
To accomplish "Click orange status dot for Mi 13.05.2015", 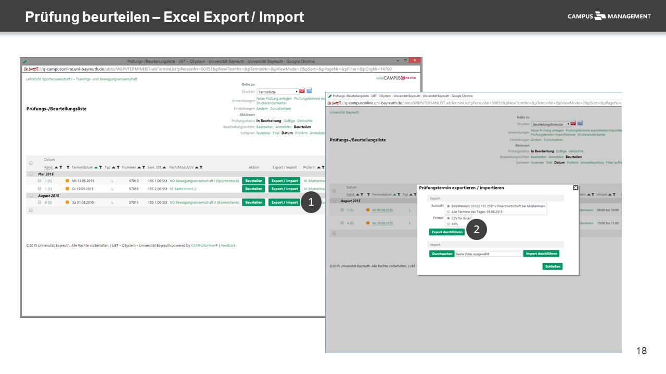I will [x=67, y=181].
